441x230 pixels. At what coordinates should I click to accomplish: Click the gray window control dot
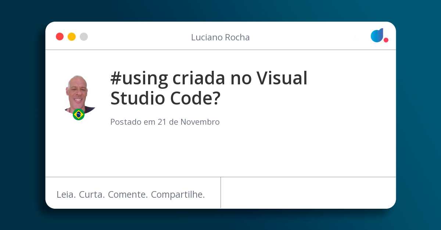pos(84,37)
